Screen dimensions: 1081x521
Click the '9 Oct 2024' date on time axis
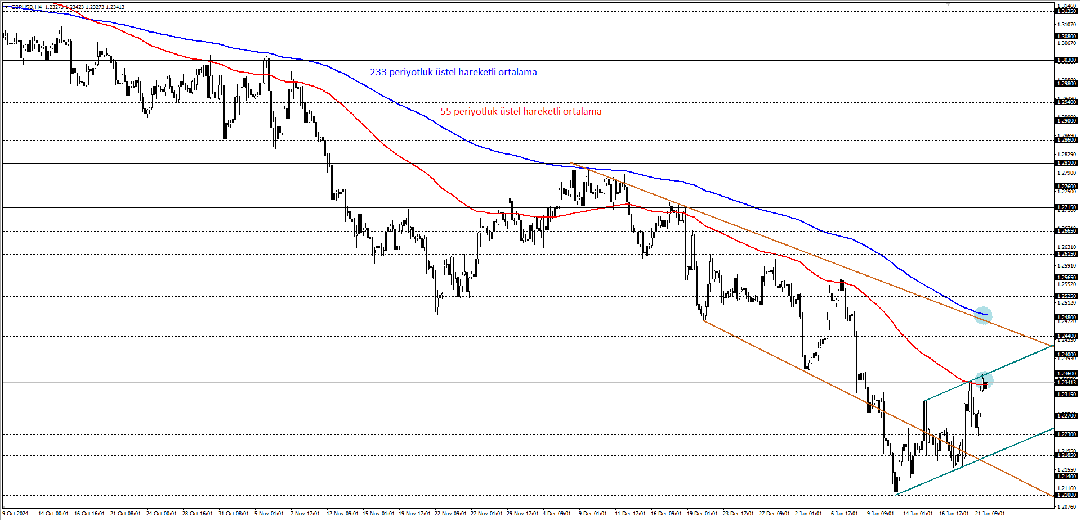(x=15, y=514)
